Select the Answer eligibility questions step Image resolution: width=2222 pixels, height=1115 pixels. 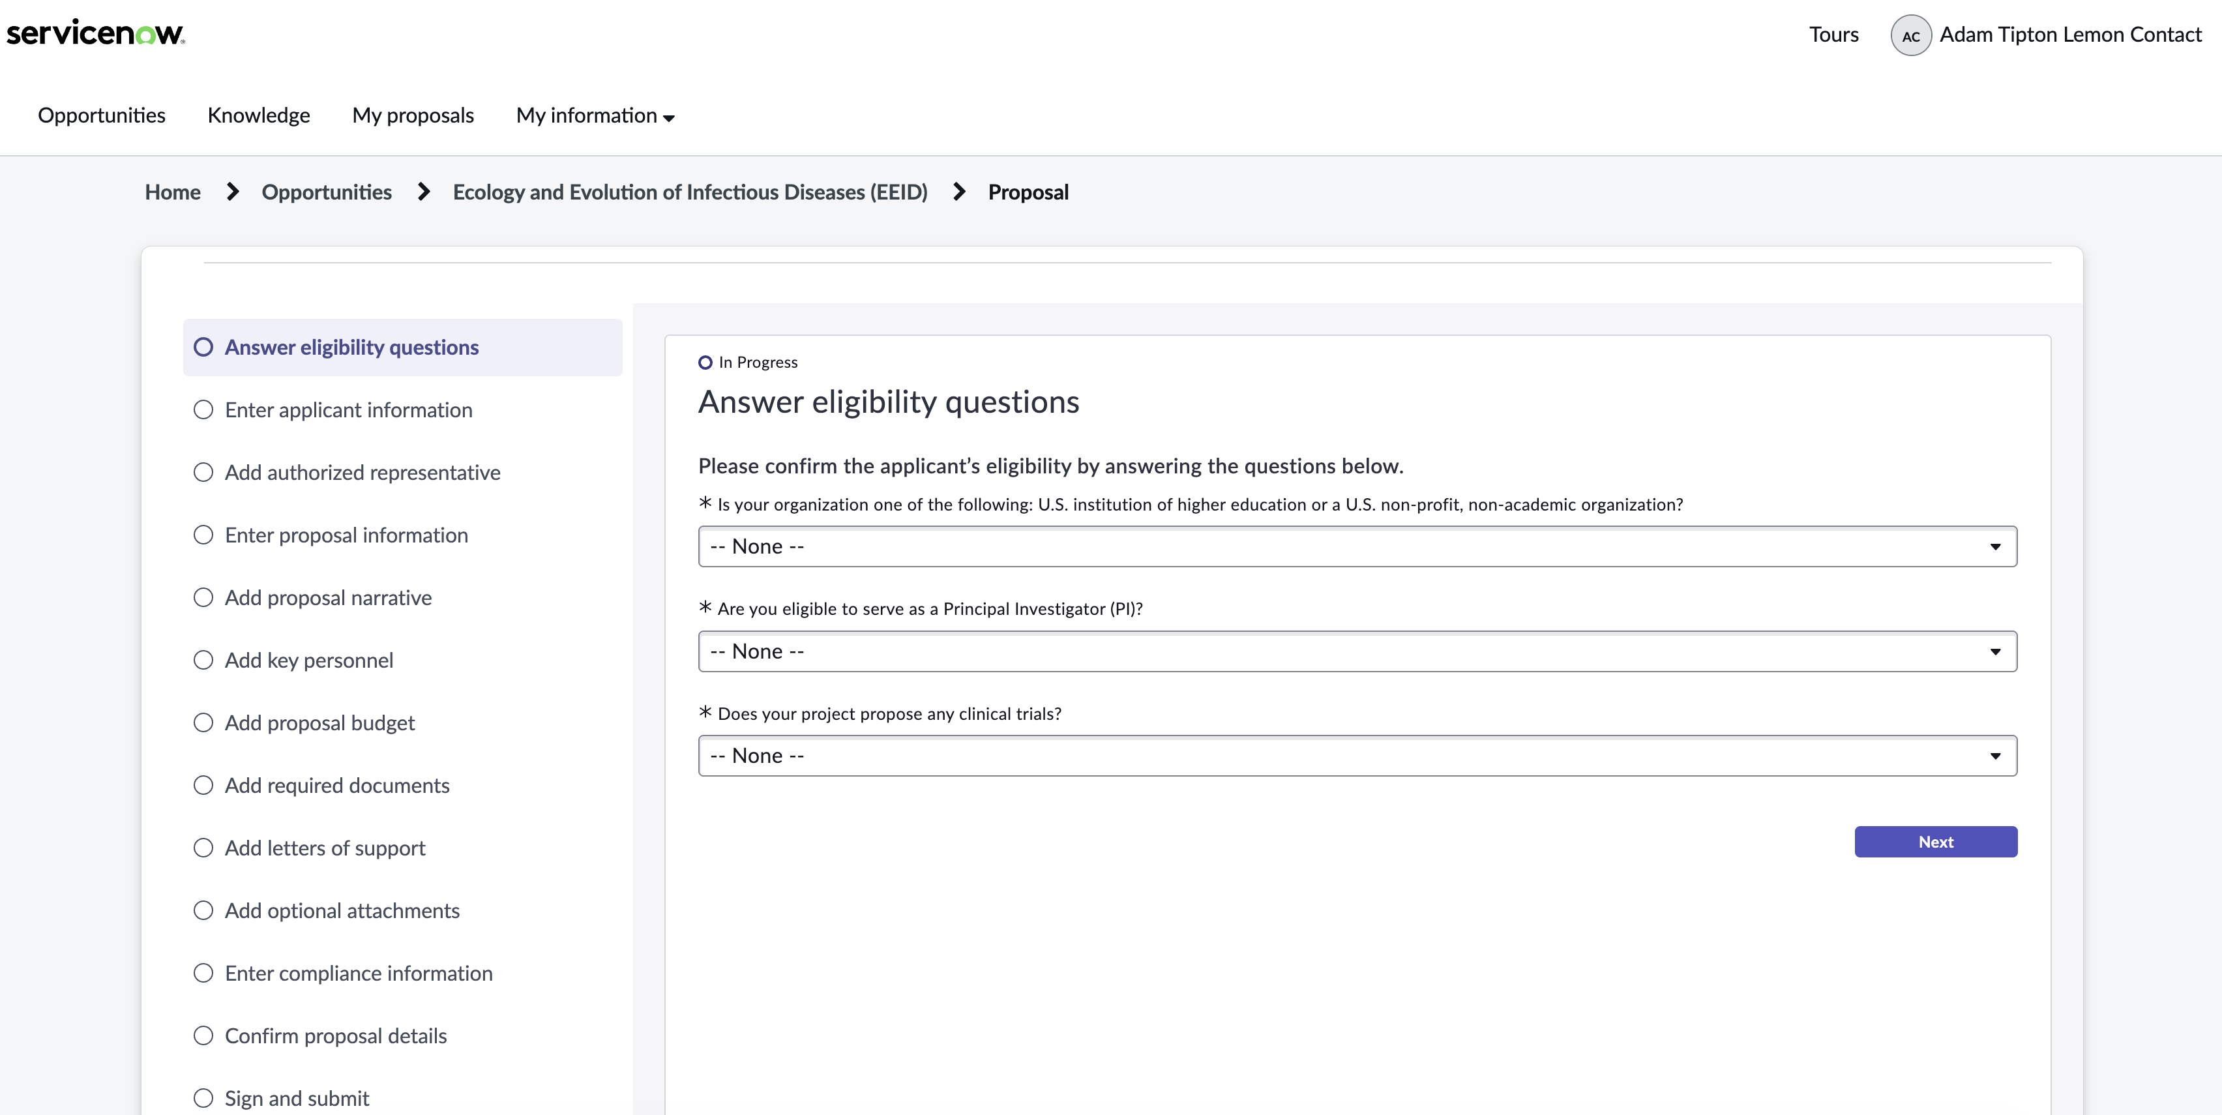[402, 347]
